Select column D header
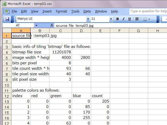The image size is (167, 125). 81,31
